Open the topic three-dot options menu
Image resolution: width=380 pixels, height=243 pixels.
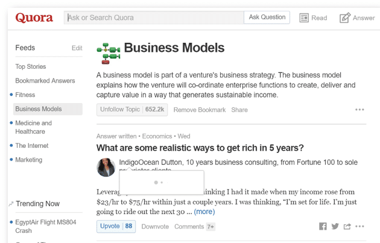pyautogui.click(x=359, y=110)
